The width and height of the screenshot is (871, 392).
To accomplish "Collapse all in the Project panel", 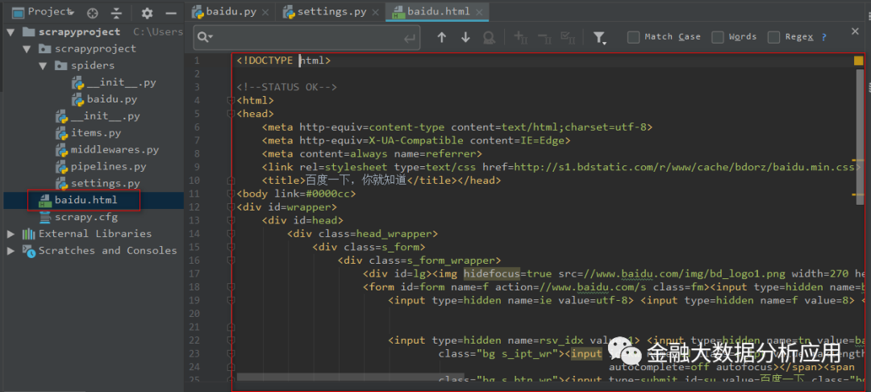I will point(116,12).
